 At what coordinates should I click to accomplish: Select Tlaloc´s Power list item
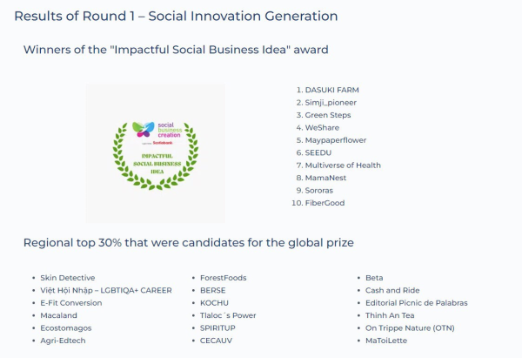pos(228,315)
